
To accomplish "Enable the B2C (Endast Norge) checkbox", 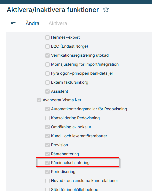I will pos(47,46).
